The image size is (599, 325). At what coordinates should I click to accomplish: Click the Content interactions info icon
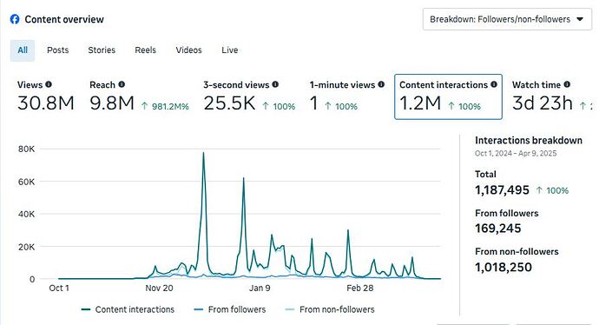(x=494, y=84)
